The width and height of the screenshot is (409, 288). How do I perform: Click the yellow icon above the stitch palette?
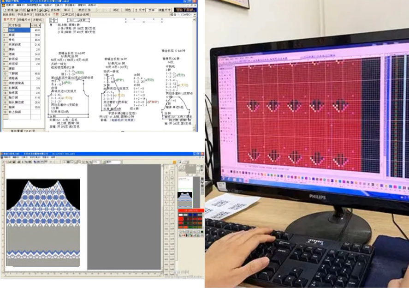[x=174, y=162]
